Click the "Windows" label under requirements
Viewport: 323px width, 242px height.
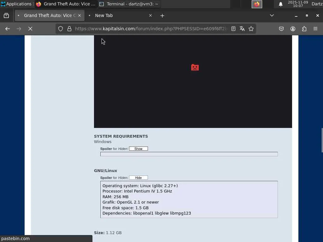pyautogui.click(x=103, y=142)
